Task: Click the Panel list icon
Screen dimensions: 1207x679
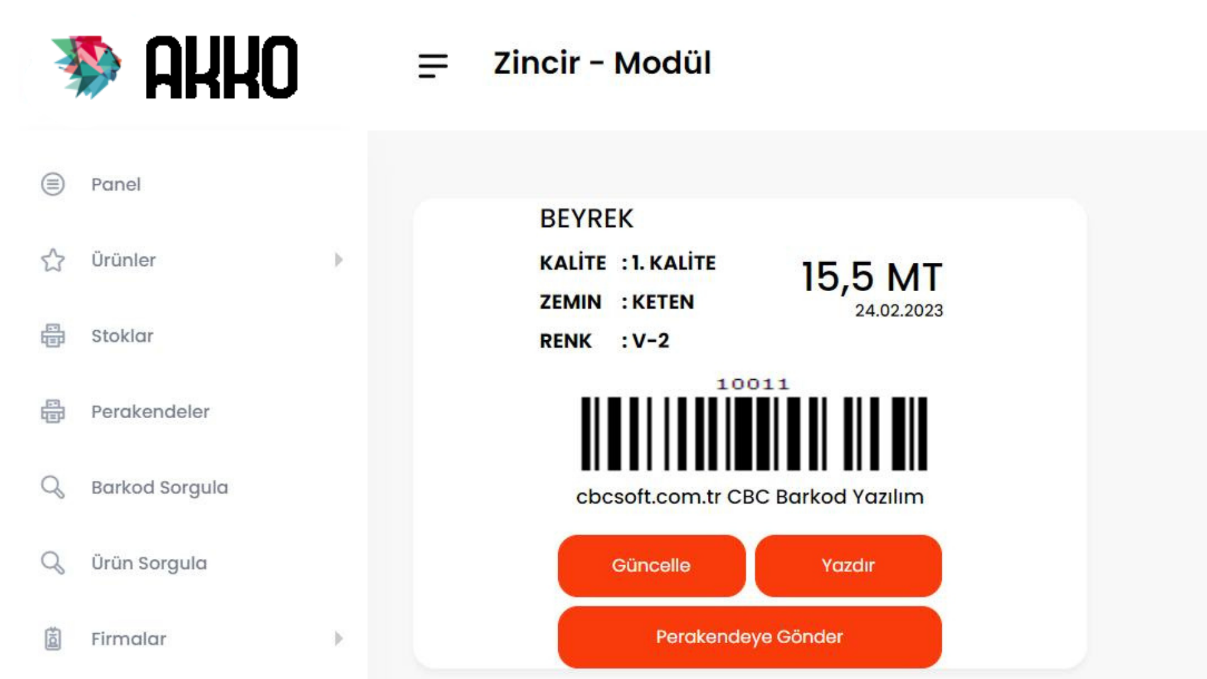Action: (x=53, y=184)
